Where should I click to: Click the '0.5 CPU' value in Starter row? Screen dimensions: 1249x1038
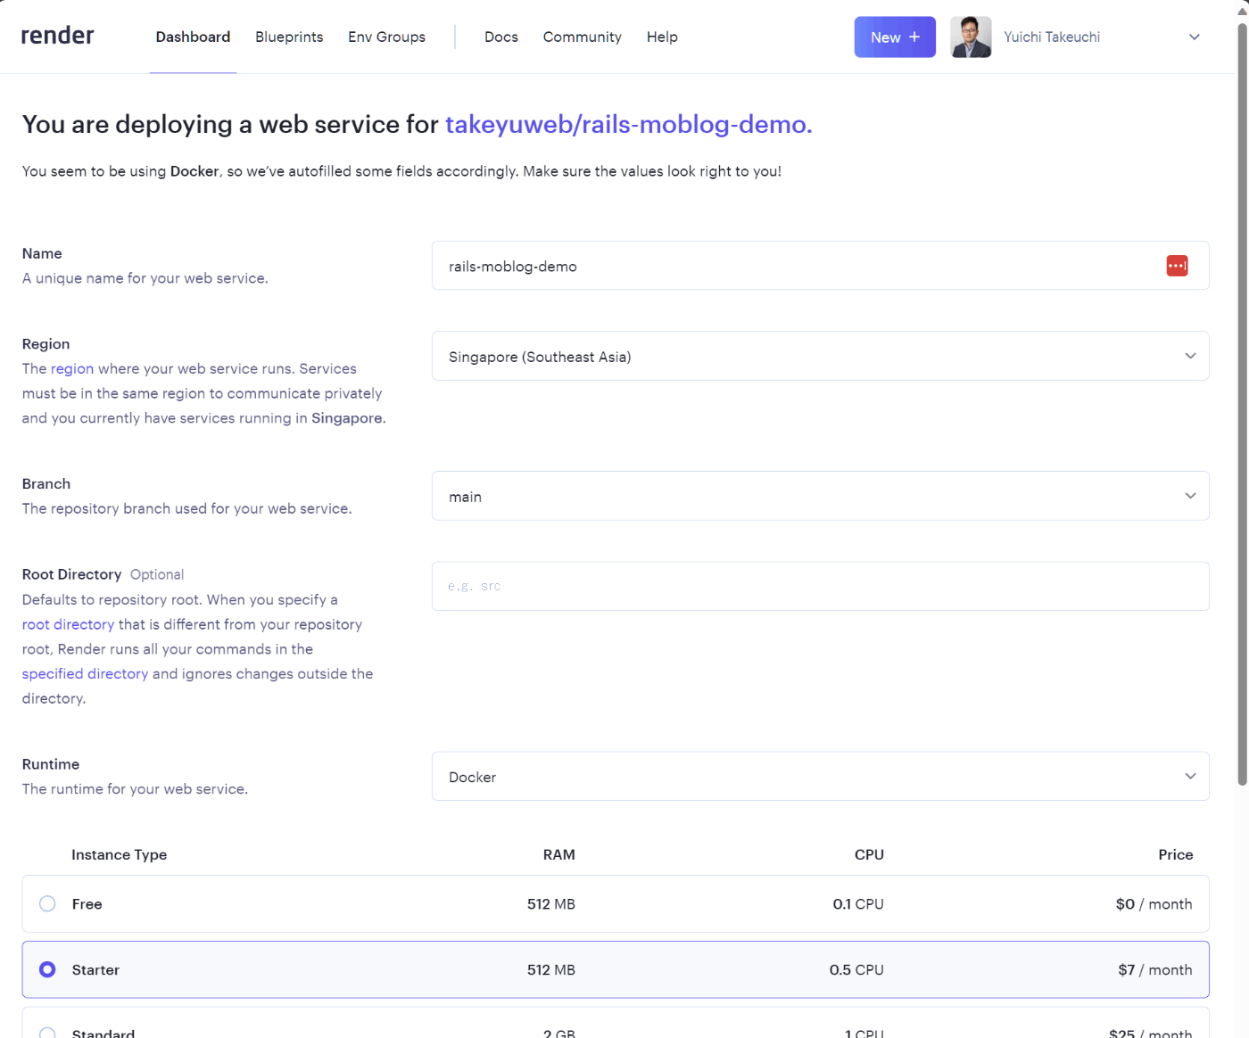coord(856,969)
